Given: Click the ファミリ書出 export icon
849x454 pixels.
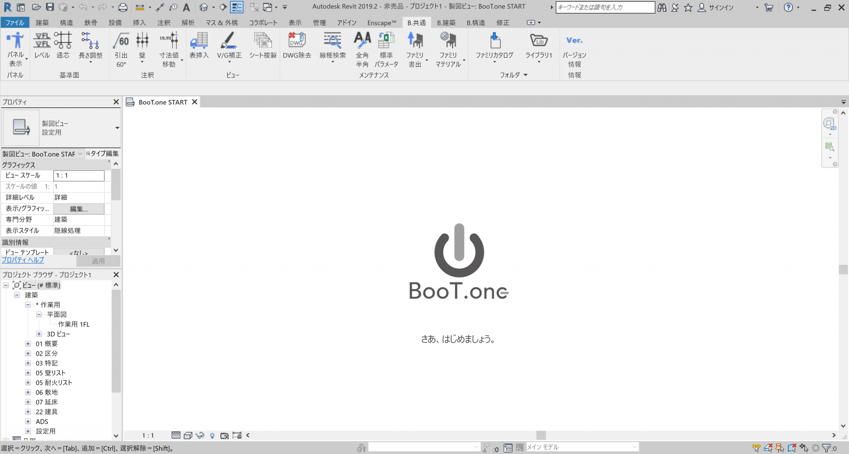Looking at the screenshot, I should 415,49.
